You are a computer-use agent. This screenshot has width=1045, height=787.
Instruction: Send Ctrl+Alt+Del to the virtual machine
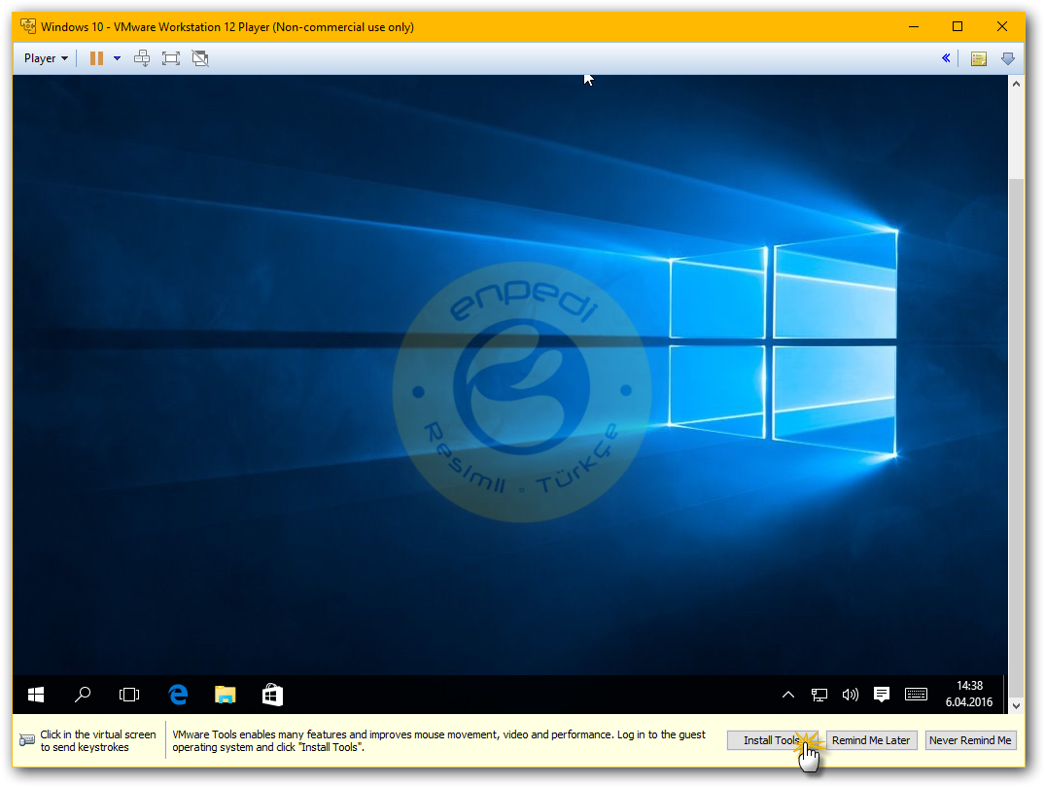pos(142,58)
